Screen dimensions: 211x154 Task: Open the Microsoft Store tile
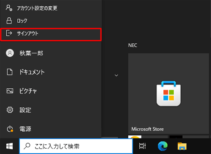(168, 93)
